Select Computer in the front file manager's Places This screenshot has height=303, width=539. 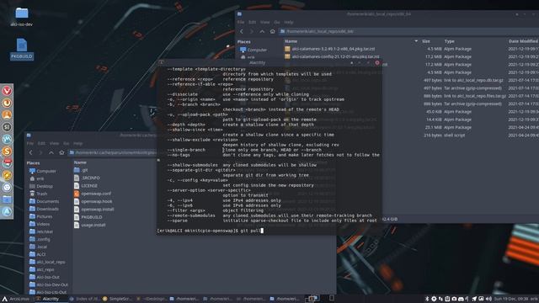[43, 171]
